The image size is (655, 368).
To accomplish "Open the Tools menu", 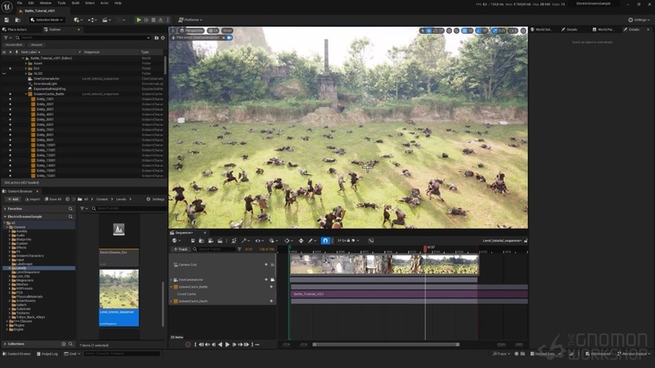I will click(62, 3).
